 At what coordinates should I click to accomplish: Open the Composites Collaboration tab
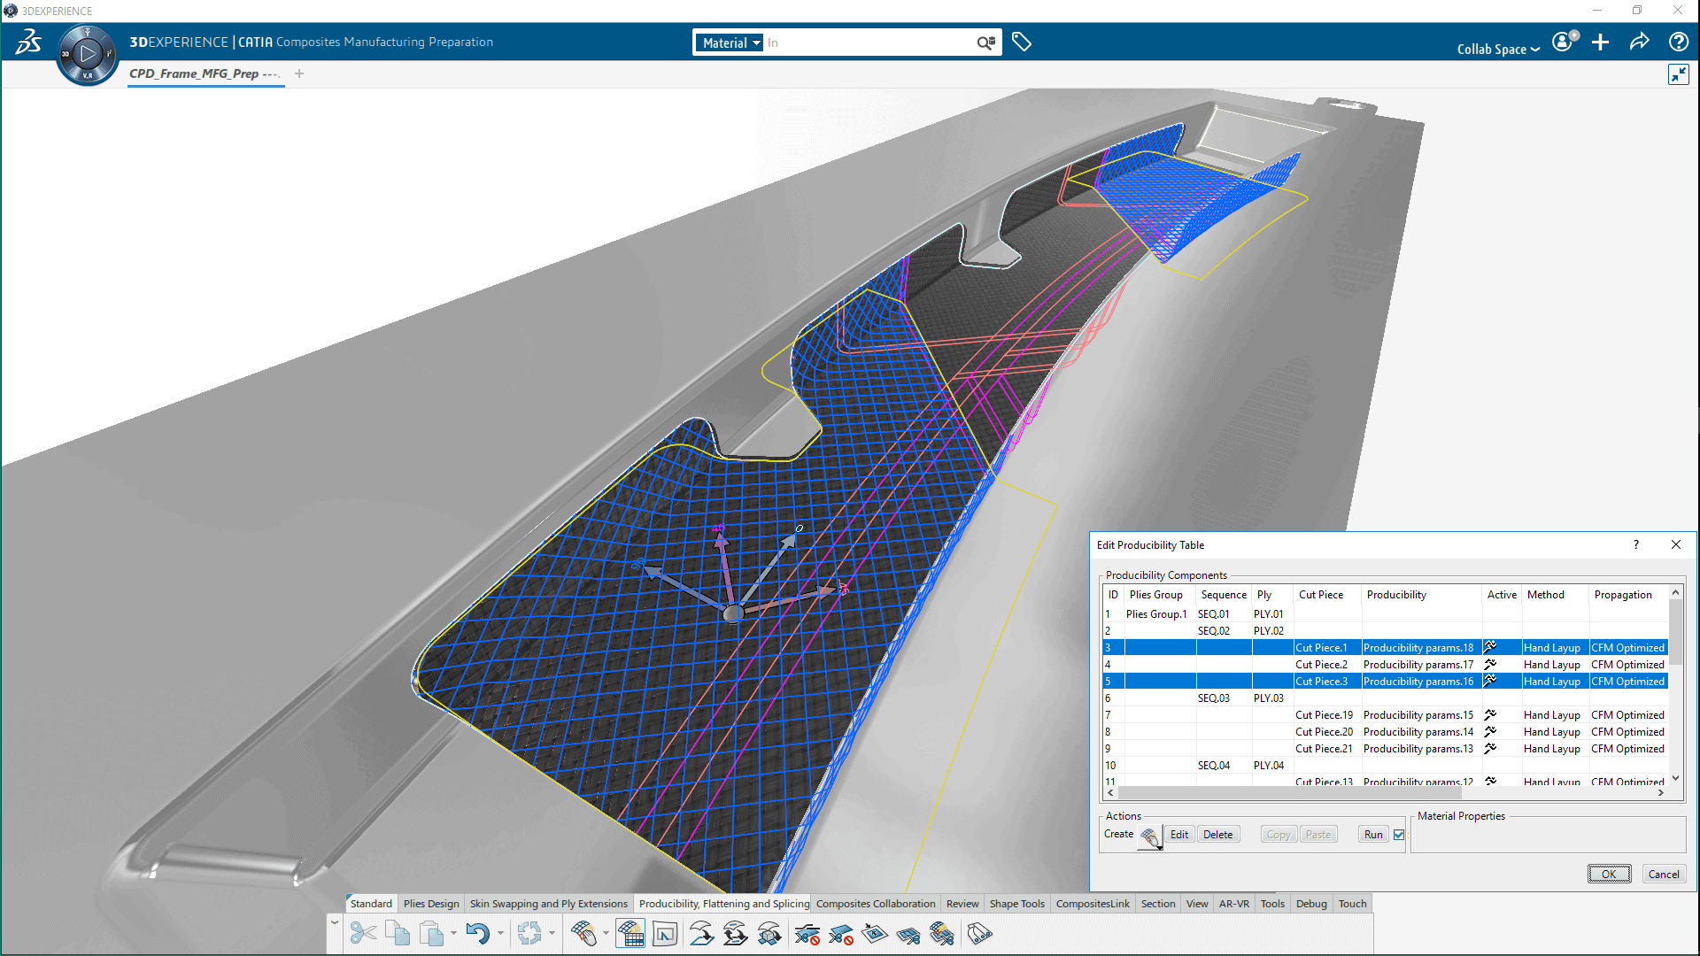pos(875,904)
